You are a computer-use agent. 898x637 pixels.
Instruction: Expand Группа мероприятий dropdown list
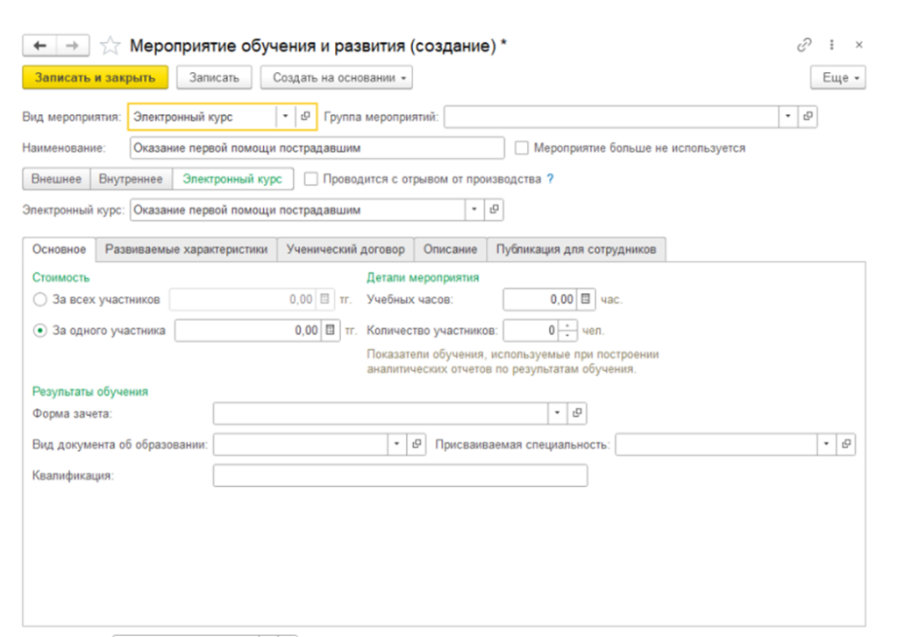tap(788, 117)
